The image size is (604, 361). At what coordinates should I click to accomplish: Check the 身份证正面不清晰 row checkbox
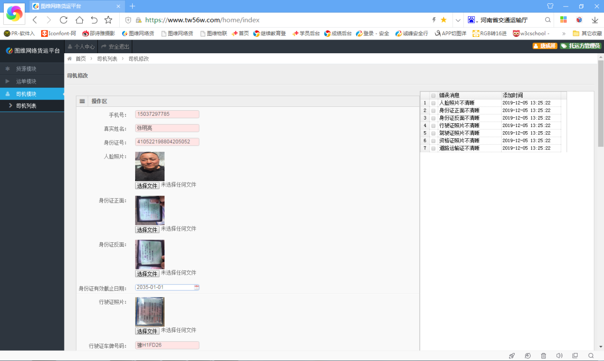pyautogui.click(x=433, y=110)
